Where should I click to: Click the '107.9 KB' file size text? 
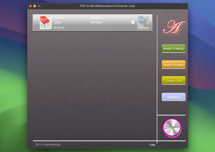click(x=59, y=28)
